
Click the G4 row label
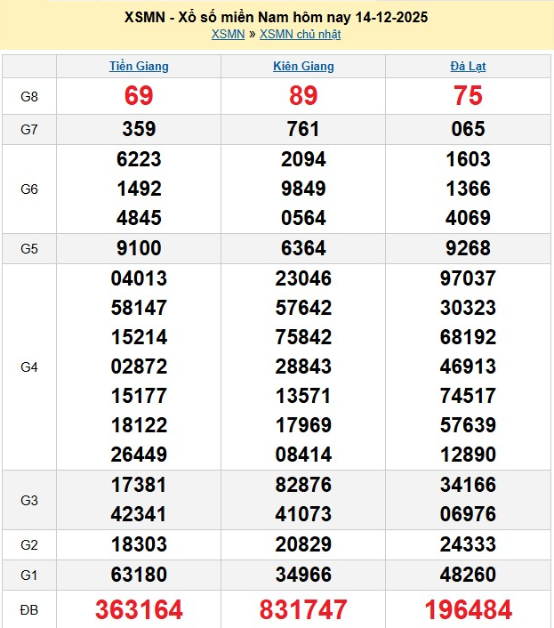tap(29, 366)
